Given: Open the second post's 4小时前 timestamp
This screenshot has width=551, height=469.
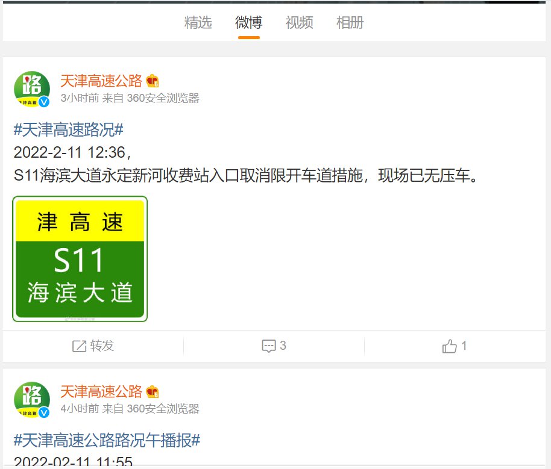Looking at the screenshot, I should tap(80, 409).
